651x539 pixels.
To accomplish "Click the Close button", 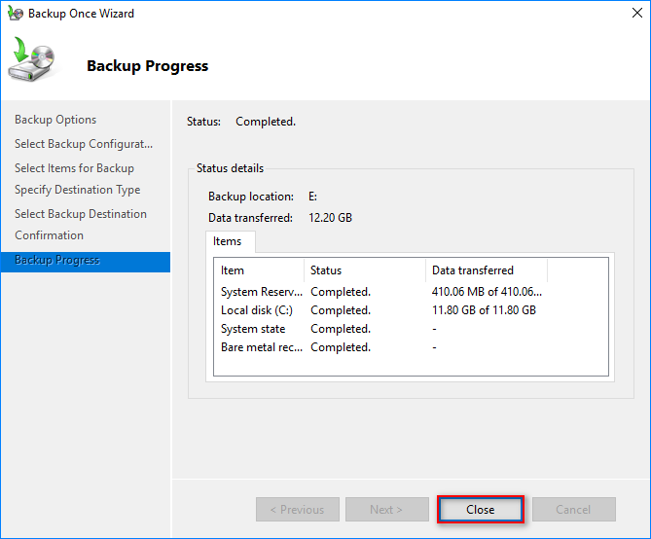I will point(481,509).
